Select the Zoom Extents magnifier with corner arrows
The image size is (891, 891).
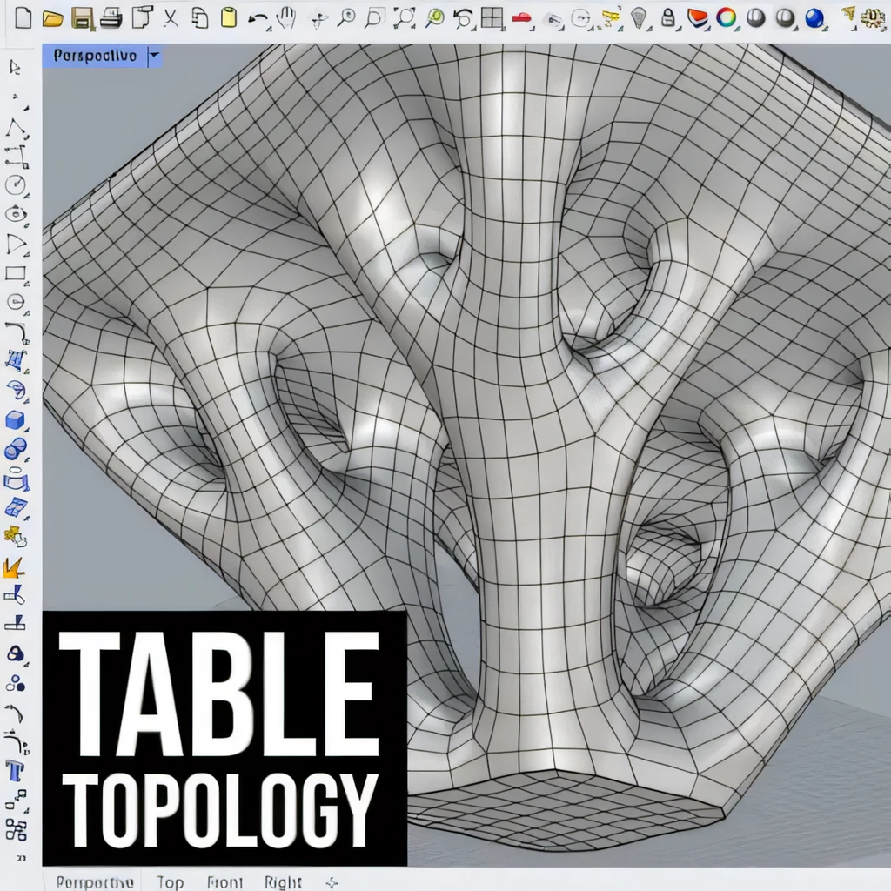click(405, 18)
